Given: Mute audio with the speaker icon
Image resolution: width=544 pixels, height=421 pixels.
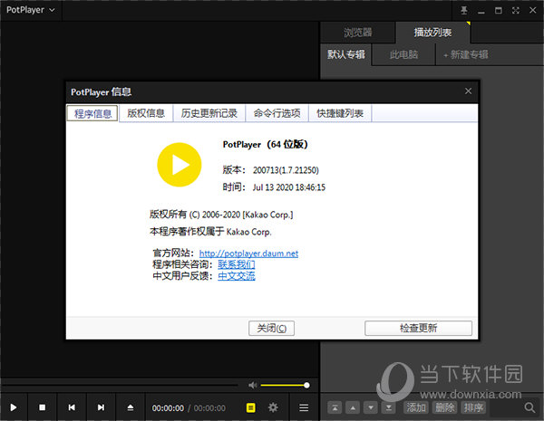Looking at the screenshot, I should tap(253, 385).
